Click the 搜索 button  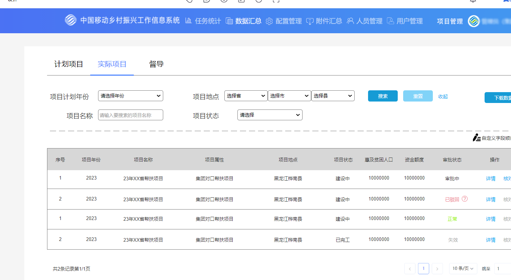pos(383,96)
